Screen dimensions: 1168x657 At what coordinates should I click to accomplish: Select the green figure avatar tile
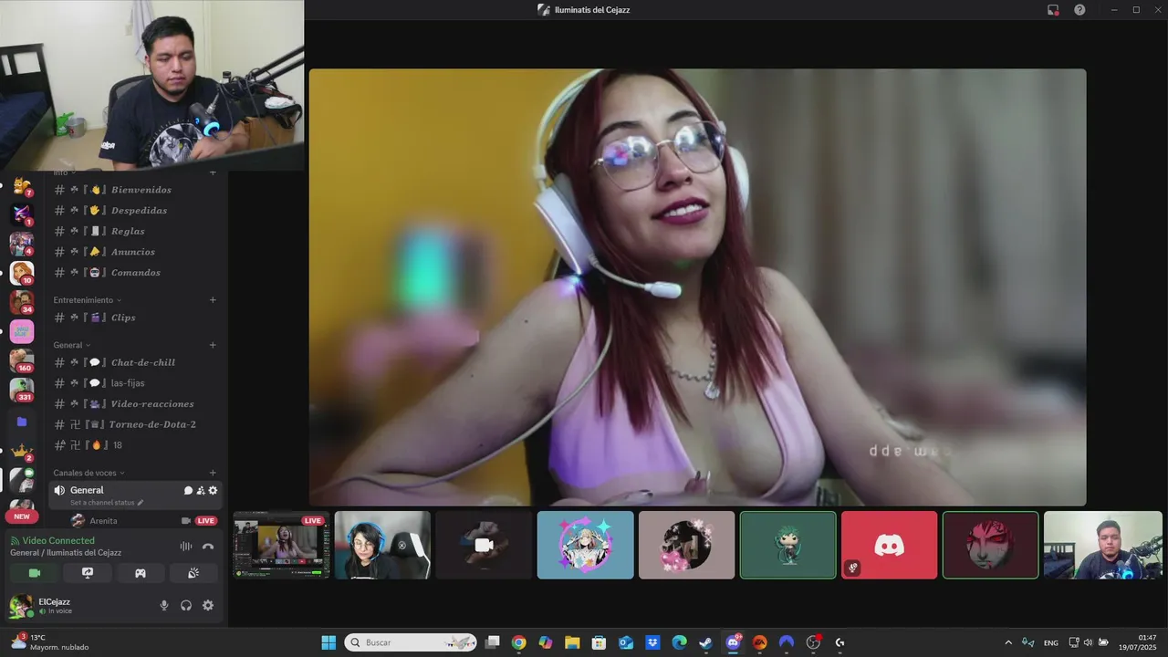pyautogui.click(x=787, y=545)
